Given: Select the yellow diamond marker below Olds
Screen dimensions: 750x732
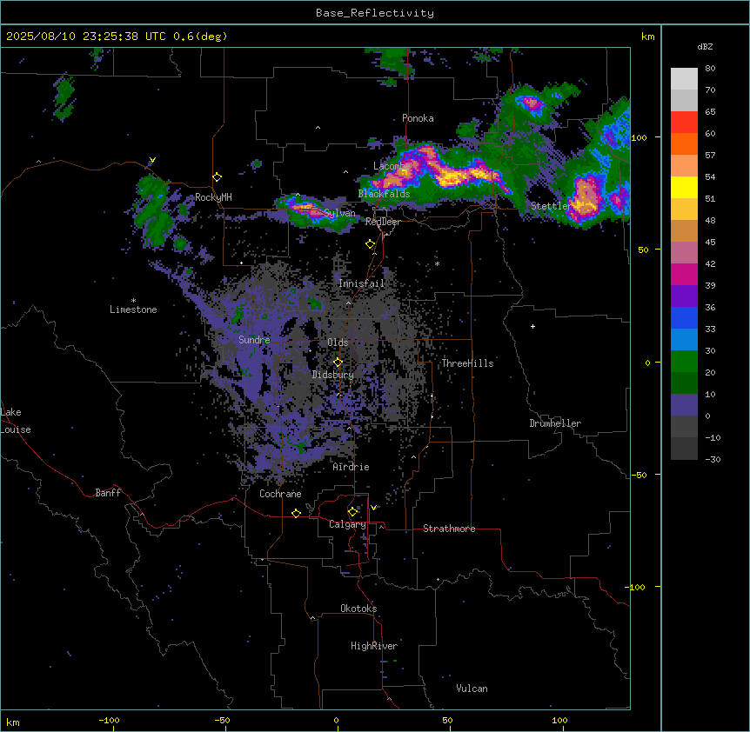Looking at the screenshot, I should tap(338, 363).
